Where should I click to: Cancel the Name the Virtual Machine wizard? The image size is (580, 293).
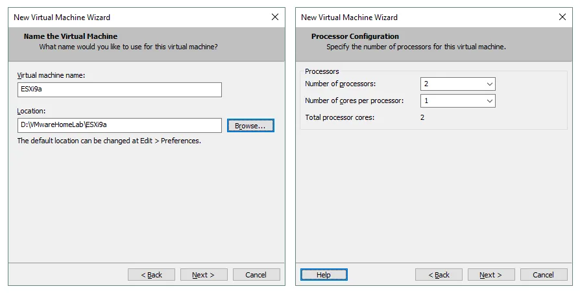pyautogui.click(x=256, y=275)
